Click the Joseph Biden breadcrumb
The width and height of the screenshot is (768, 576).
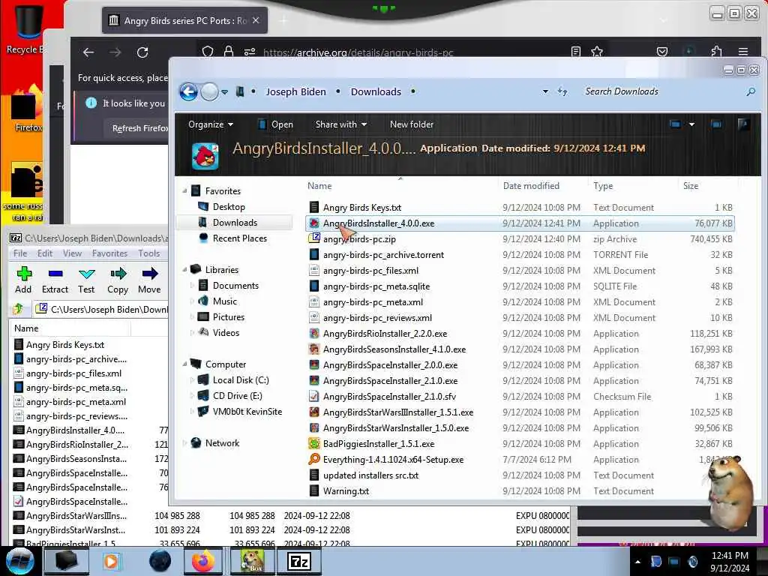[x=295, y=91]
